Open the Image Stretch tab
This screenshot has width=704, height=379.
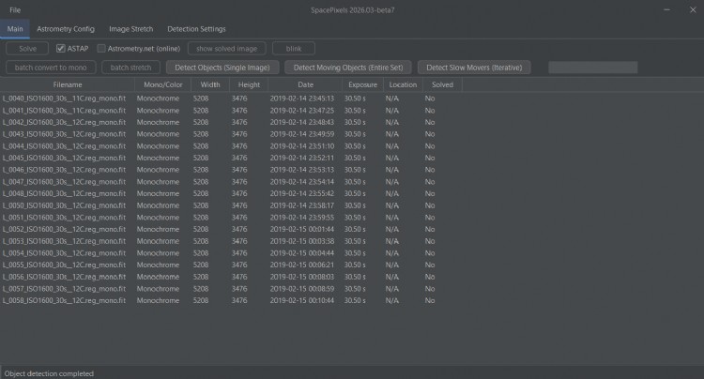tap(130, 29)
